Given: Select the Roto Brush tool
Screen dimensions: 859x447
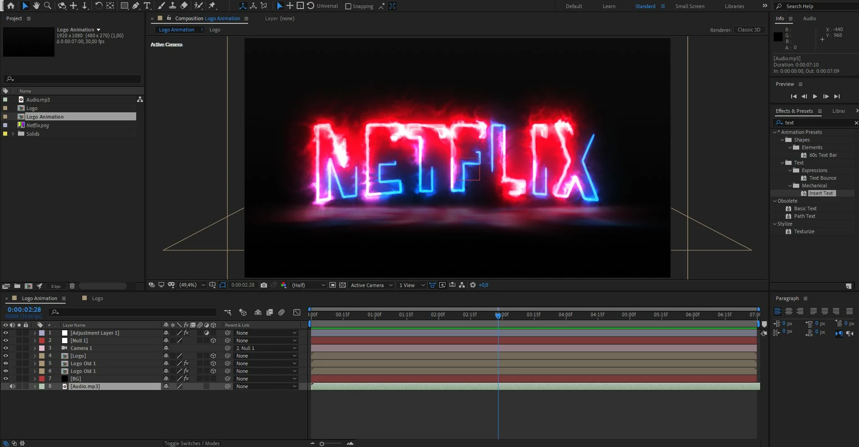Looking at the screenshot, I should [198, 6].
